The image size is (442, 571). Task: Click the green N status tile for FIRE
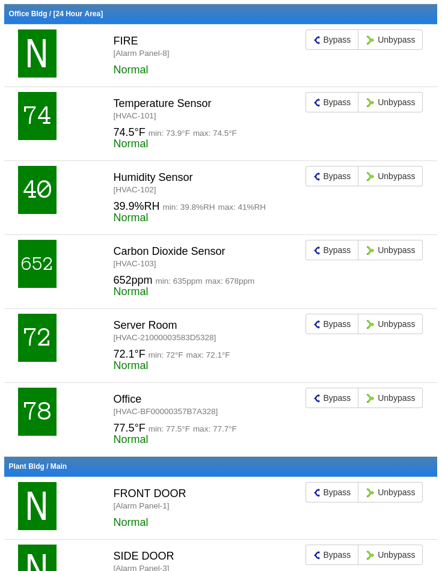(x=37, y=53)
